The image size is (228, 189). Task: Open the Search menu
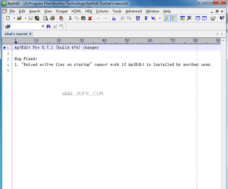click(35, 11)
